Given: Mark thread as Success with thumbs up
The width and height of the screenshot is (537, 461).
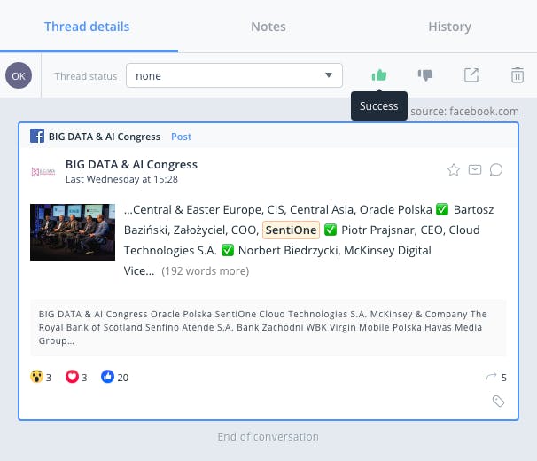Looking at the screenshot, I should 378,75.
